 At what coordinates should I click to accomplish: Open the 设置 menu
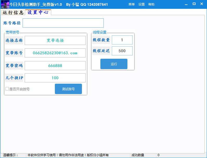tap(141, 4)
